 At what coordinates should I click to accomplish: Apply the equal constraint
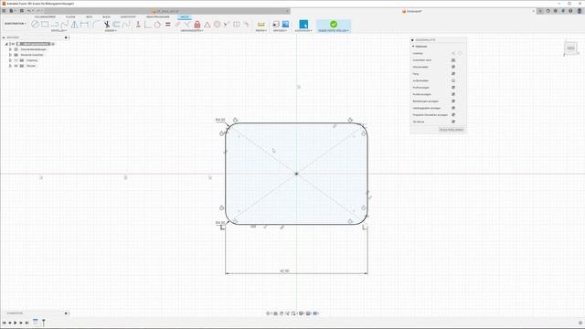(x=168, y=25)
